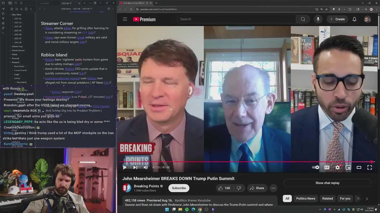Open Breaking Points channel name link

pyautogui.click(x=146, y=186)
